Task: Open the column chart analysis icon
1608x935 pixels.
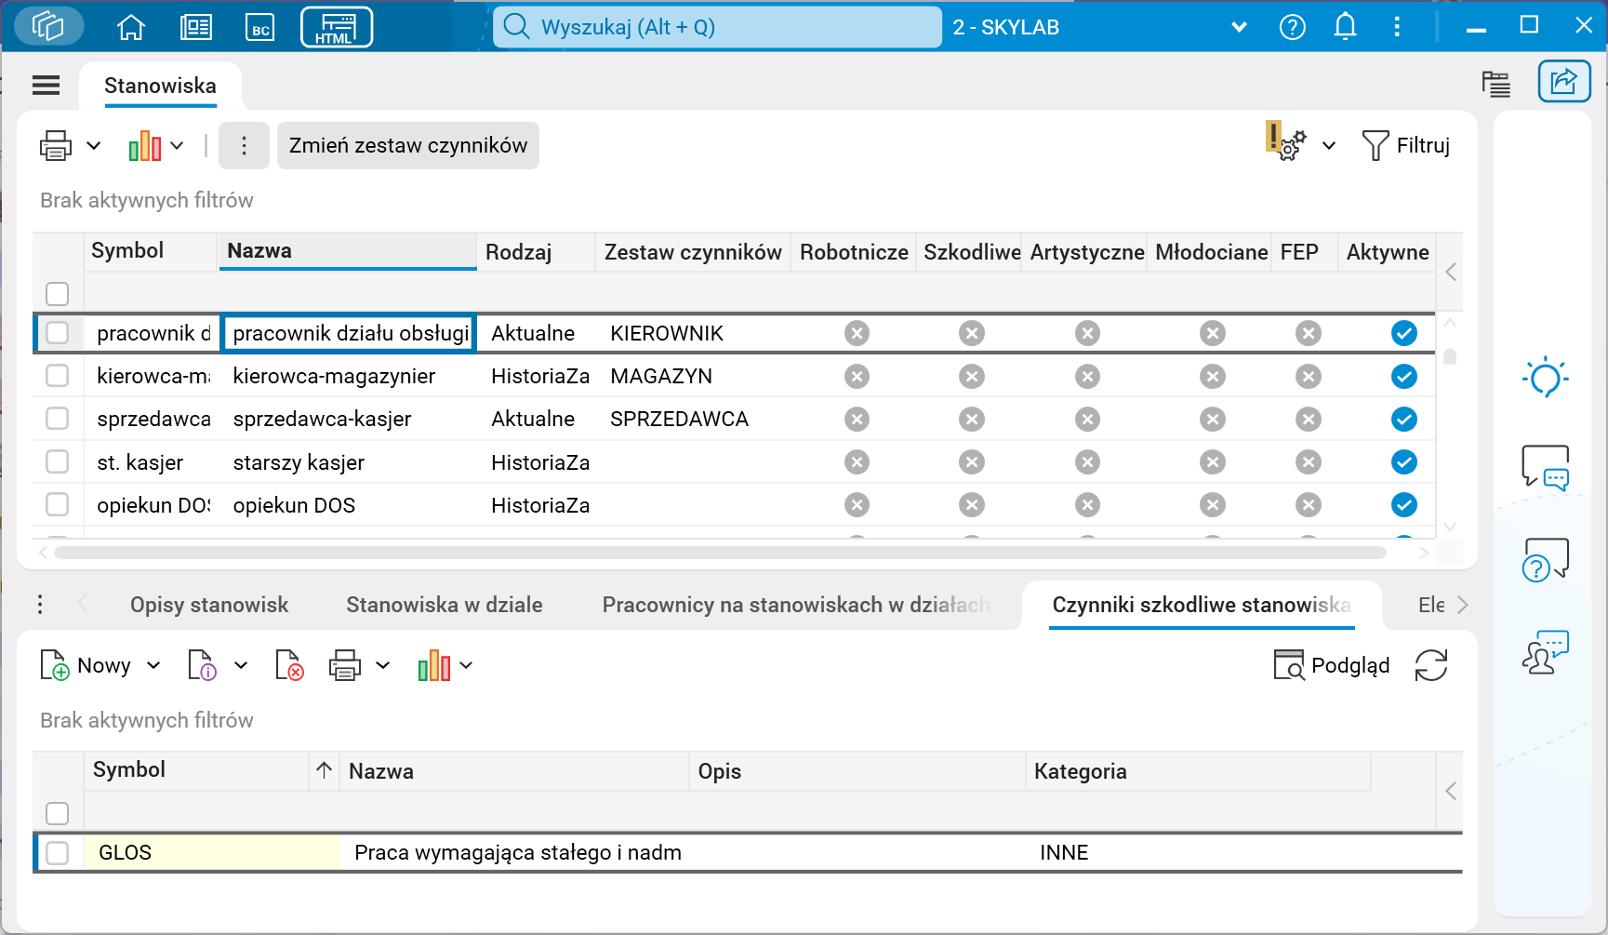Action: (144, 145)
